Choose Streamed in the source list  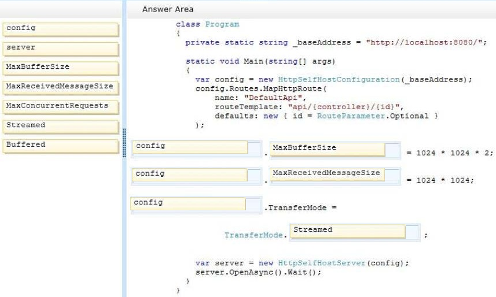tap(60, 127)
